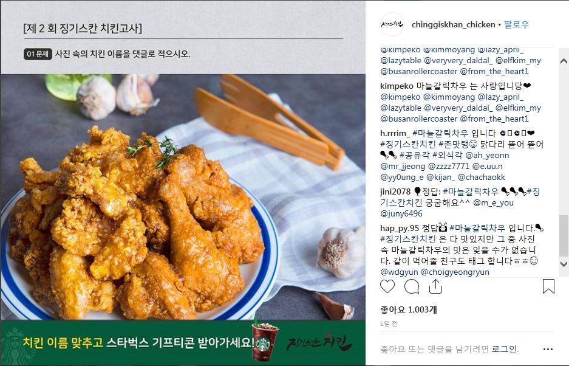Click the 로그인 login link
Image resolution: width=569 pixels, height=366 pixels.
[504, 350]
